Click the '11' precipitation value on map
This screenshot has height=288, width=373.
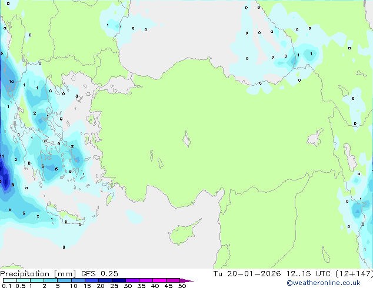tap(2, 156)
